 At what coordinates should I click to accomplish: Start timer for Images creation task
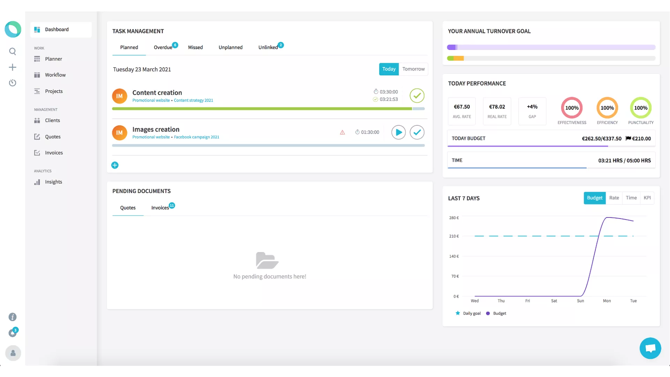[x=398, y=132]
